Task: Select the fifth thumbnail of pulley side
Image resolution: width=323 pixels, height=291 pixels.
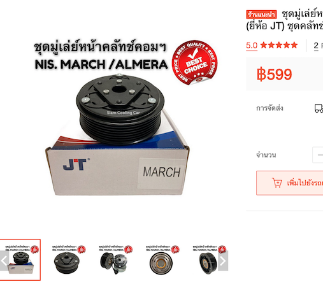Action: click(208, 260)
